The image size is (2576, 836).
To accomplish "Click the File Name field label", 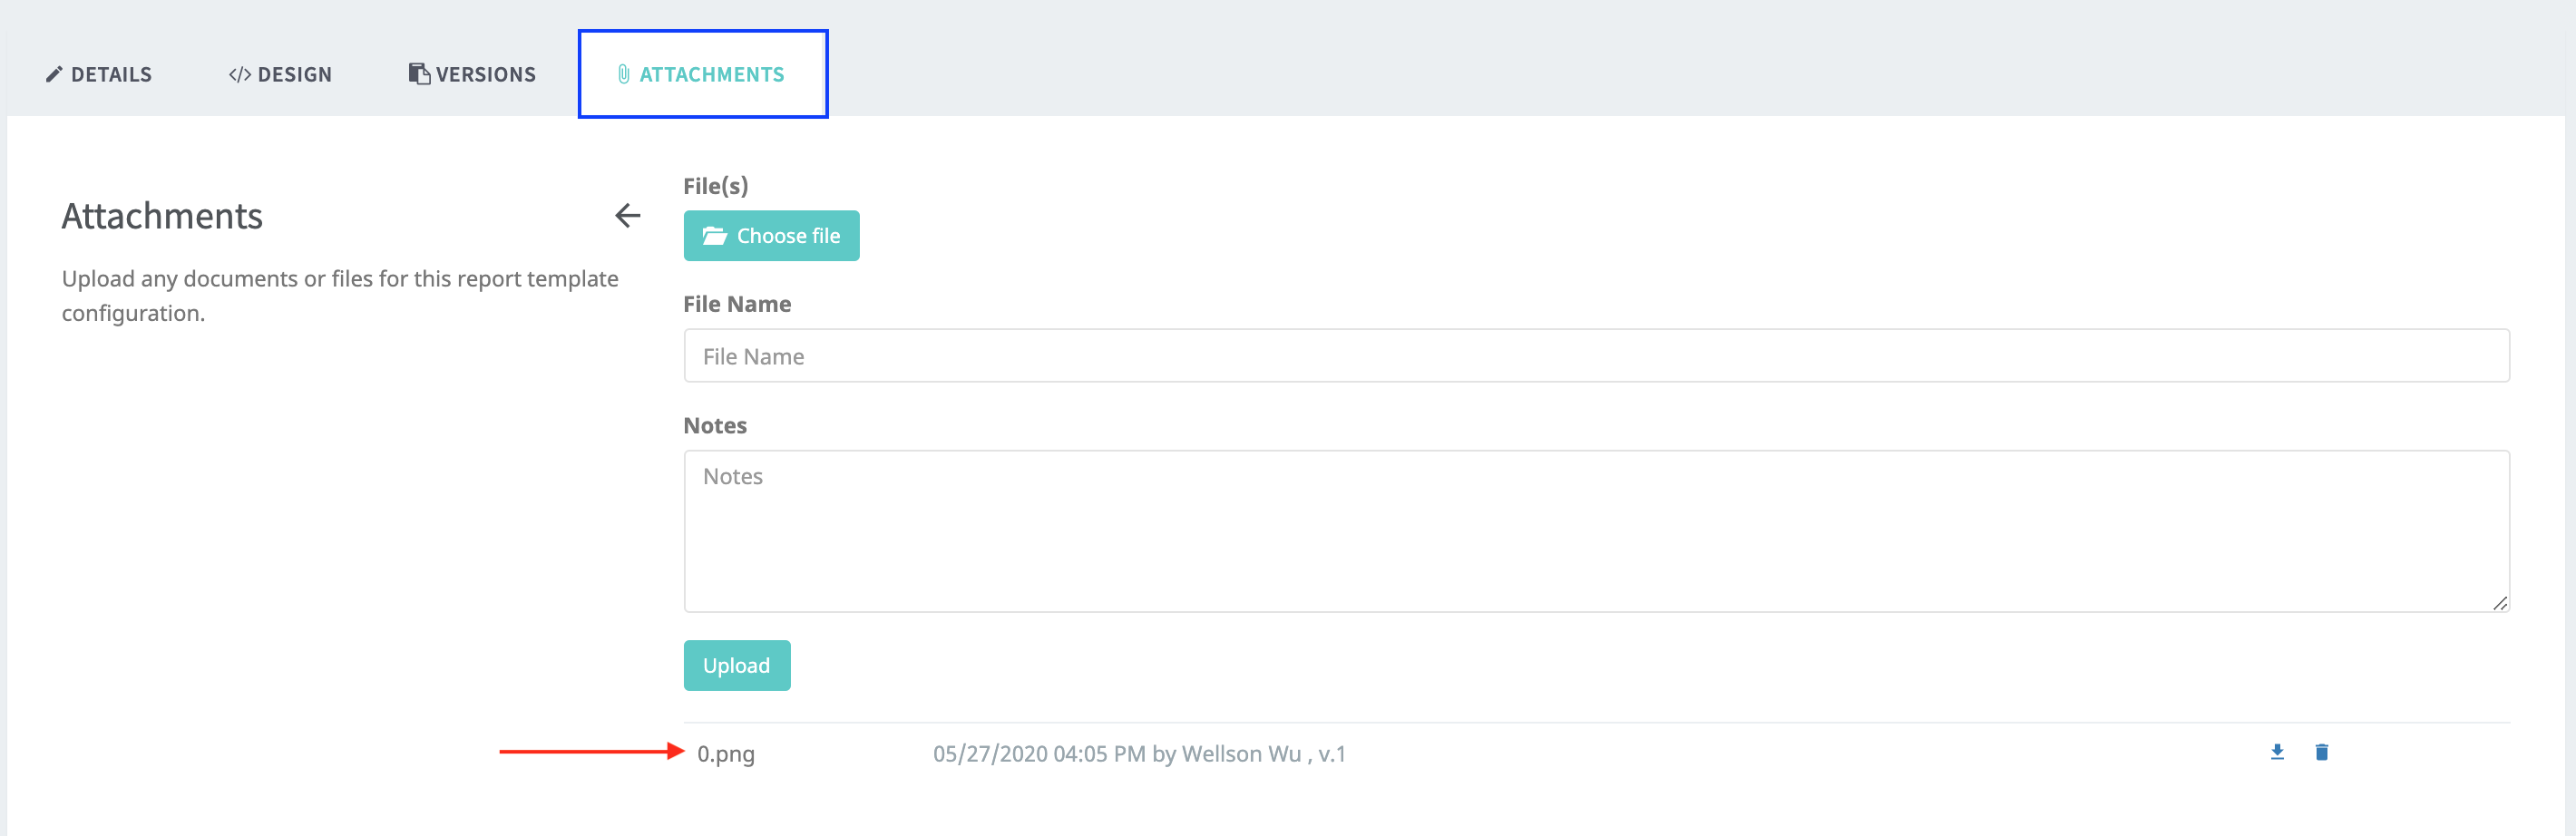I will [x=737, y=304].
